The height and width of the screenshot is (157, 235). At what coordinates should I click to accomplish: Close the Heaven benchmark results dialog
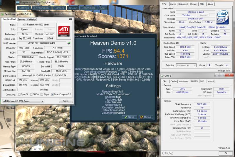click(146, 117)
